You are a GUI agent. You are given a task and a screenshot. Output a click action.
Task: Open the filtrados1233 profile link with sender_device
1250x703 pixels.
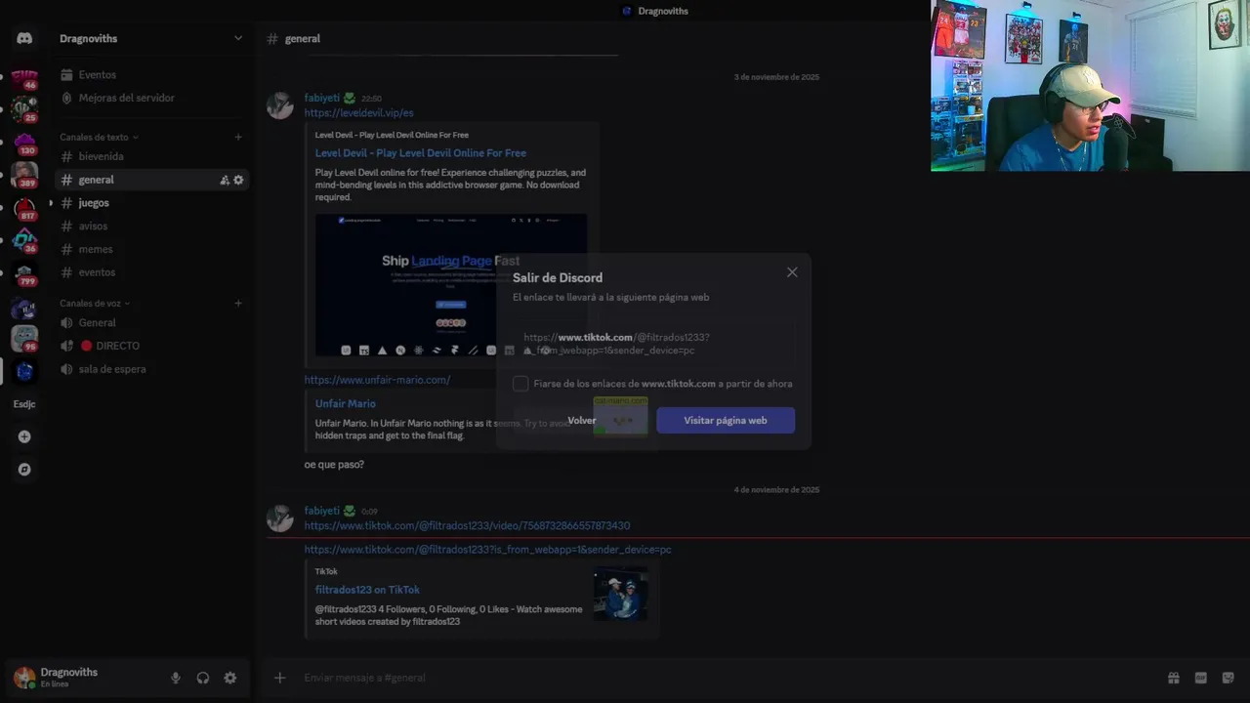(x=487, y=550)
